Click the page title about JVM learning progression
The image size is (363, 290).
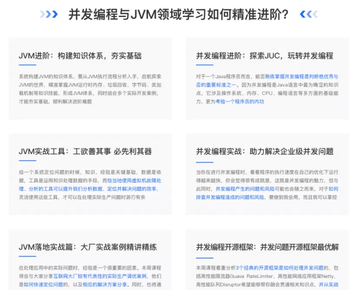tap(181, 14)
